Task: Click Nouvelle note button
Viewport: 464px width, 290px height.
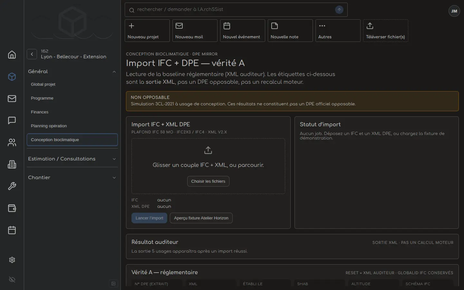Action: tap(290, 31)
